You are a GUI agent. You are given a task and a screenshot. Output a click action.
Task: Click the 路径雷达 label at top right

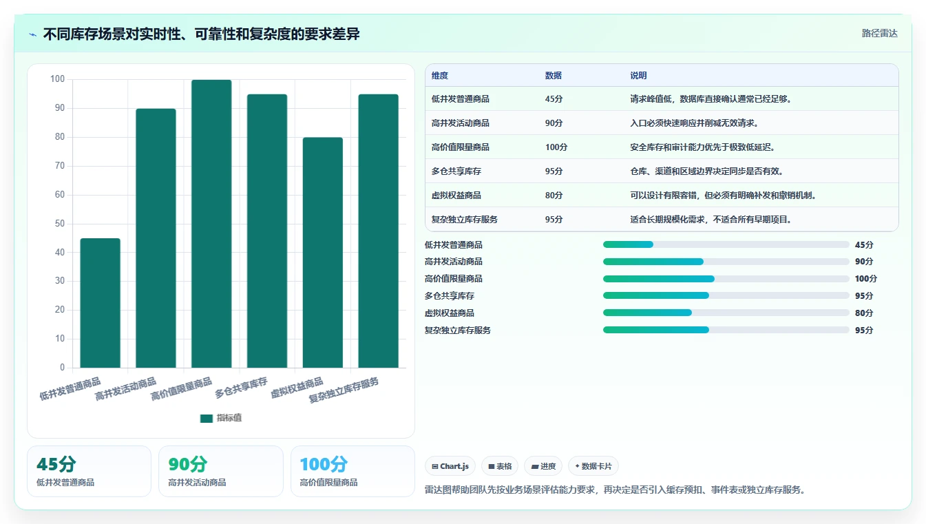tap(879, 33)
